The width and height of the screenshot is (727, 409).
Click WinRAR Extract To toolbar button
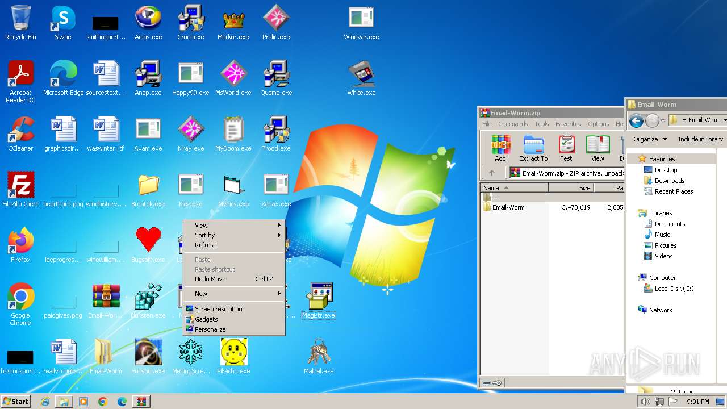tap(533, 149)
